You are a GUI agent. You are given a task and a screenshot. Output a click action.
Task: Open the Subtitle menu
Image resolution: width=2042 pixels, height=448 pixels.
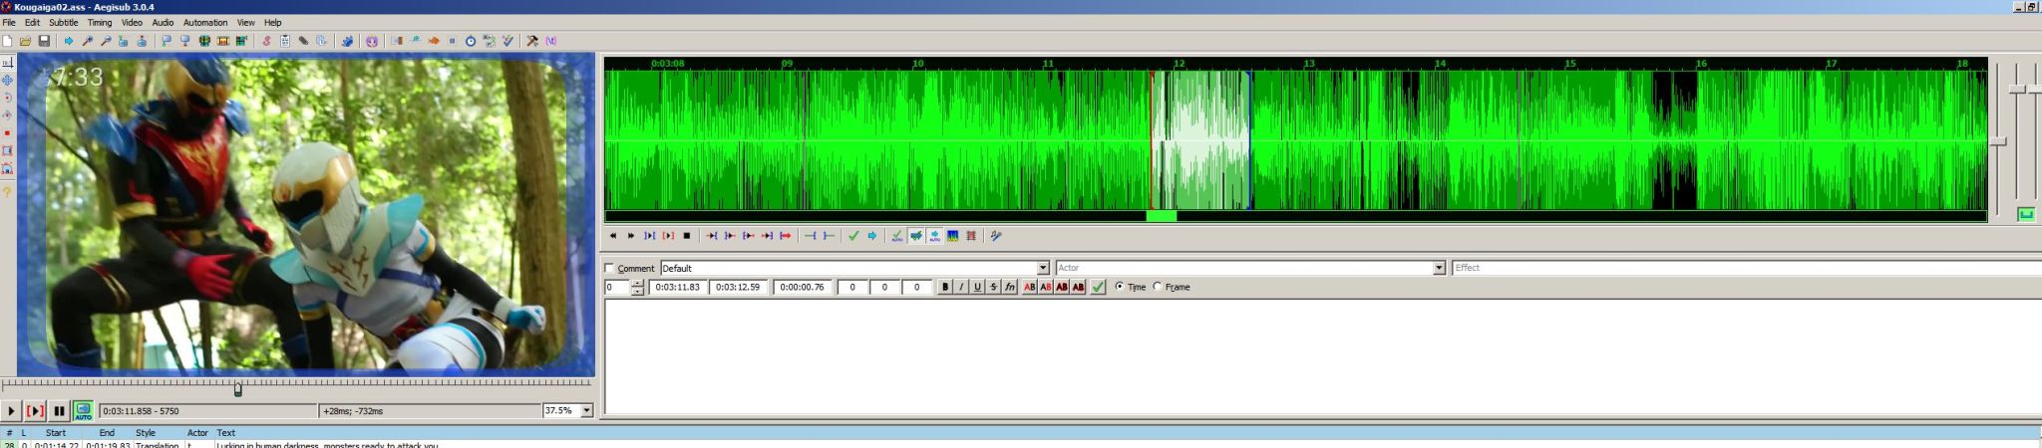tap(63, 22)
